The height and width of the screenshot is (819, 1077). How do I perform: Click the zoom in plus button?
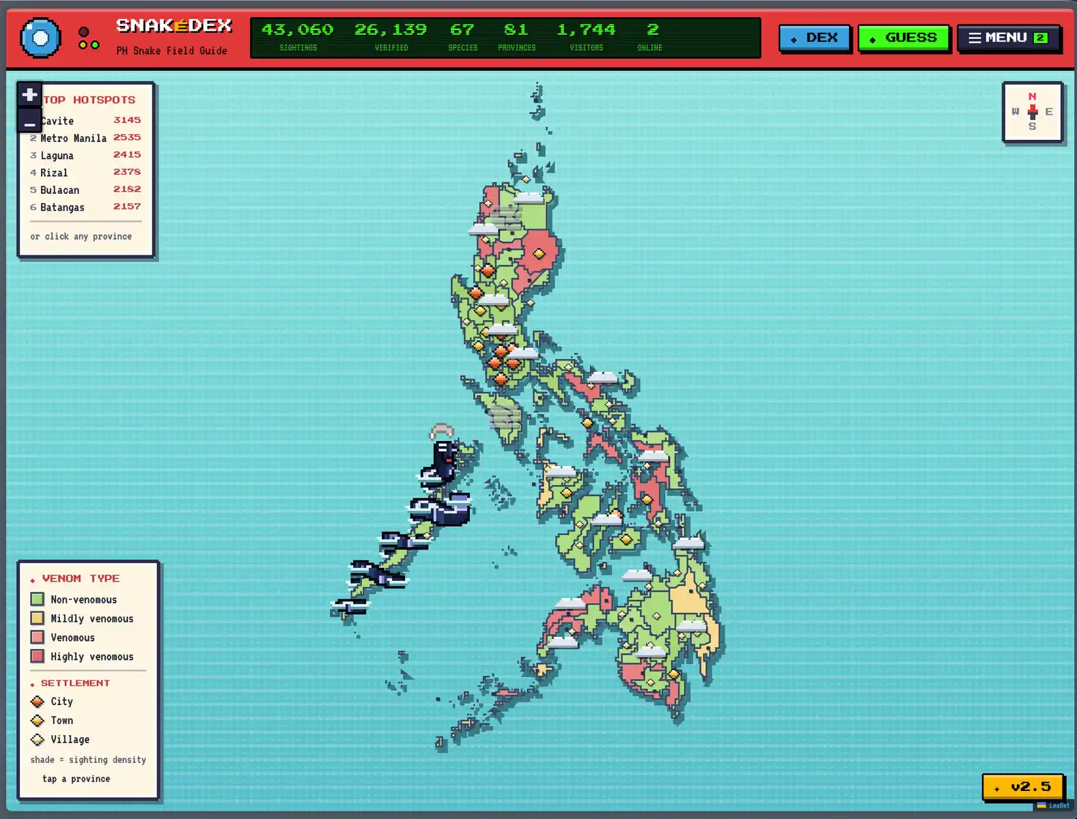tap(29, 95)
